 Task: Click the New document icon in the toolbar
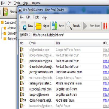point(24,26)
